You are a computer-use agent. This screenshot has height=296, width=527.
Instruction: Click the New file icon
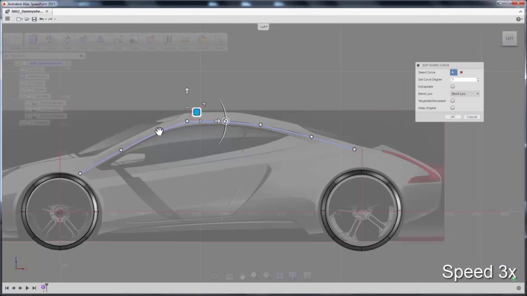pyautogui.click(x=19, y=19)
